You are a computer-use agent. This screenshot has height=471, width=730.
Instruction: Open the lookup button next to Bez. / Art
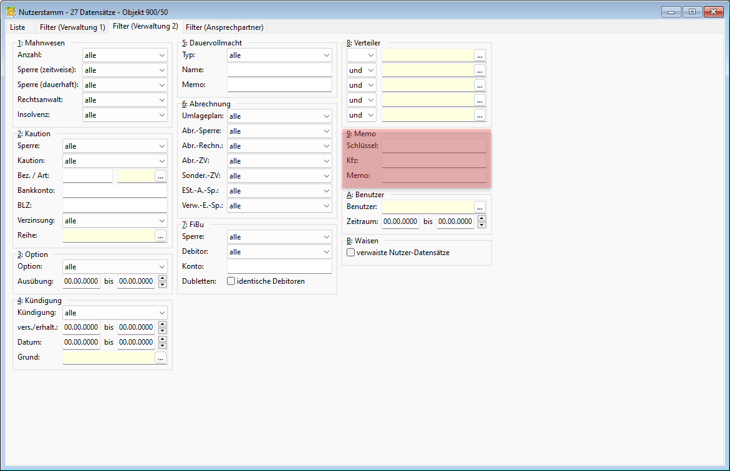point(161,176)
